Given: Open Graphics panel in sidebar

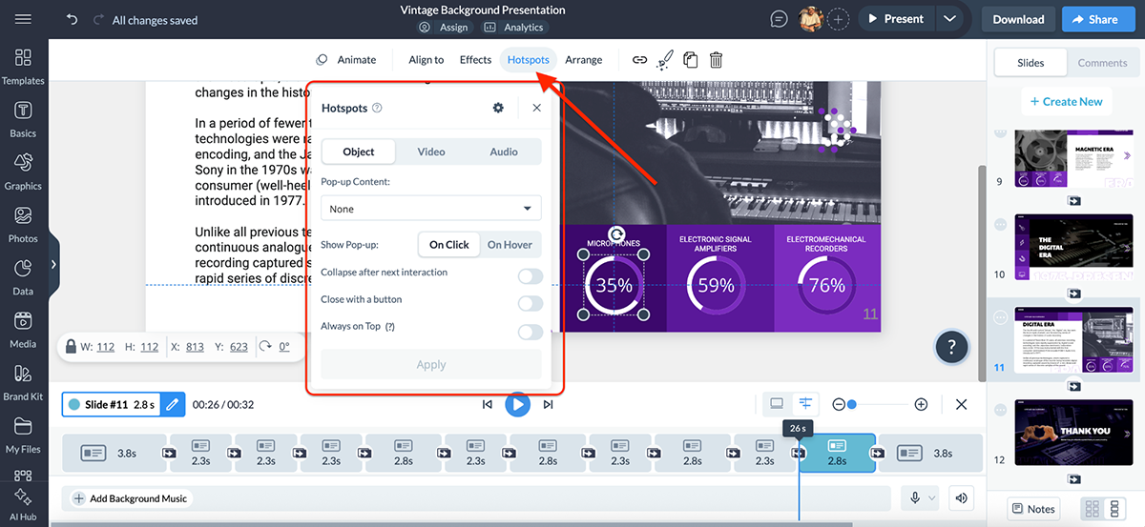Looking at the screenshot, I should pyautogui.click(x=23, y=171).
